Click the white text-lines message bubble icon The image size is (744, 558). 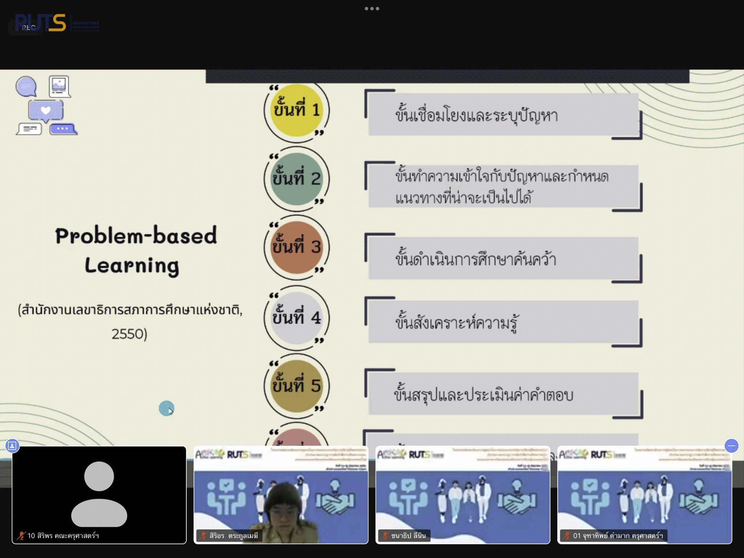point(29,129)
